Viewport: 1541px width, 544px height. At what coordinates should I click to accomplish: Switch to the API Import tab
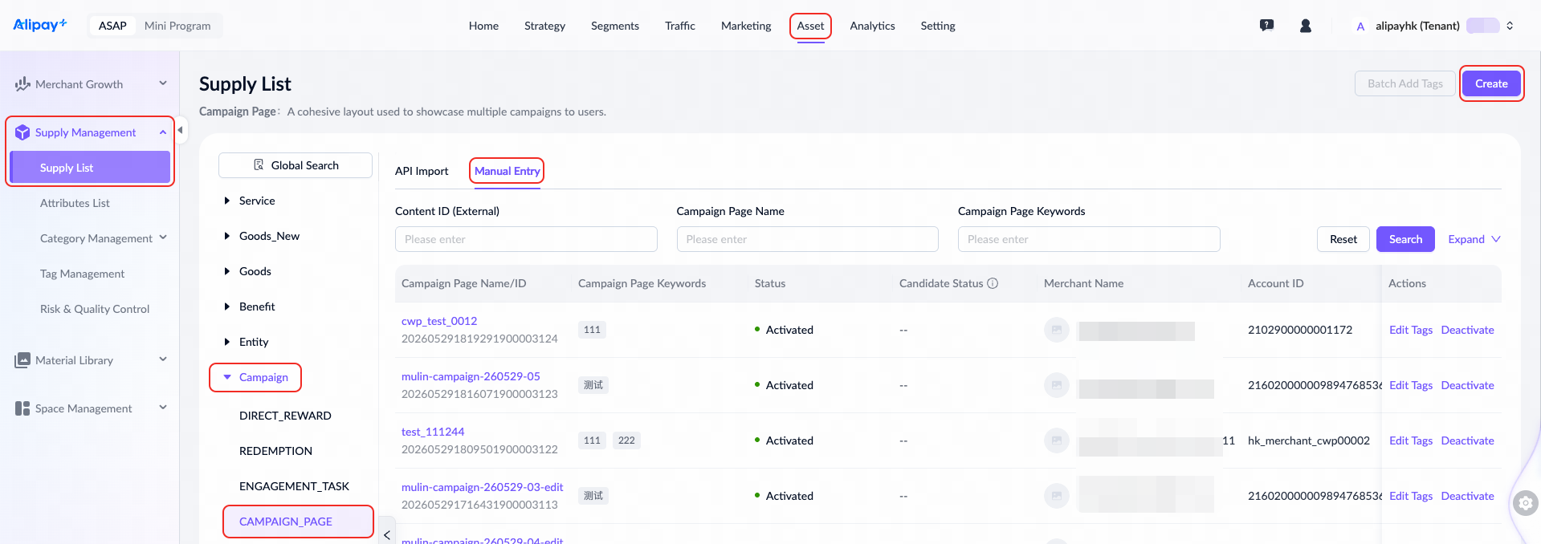pyautogui.click(x=422, y=171)
